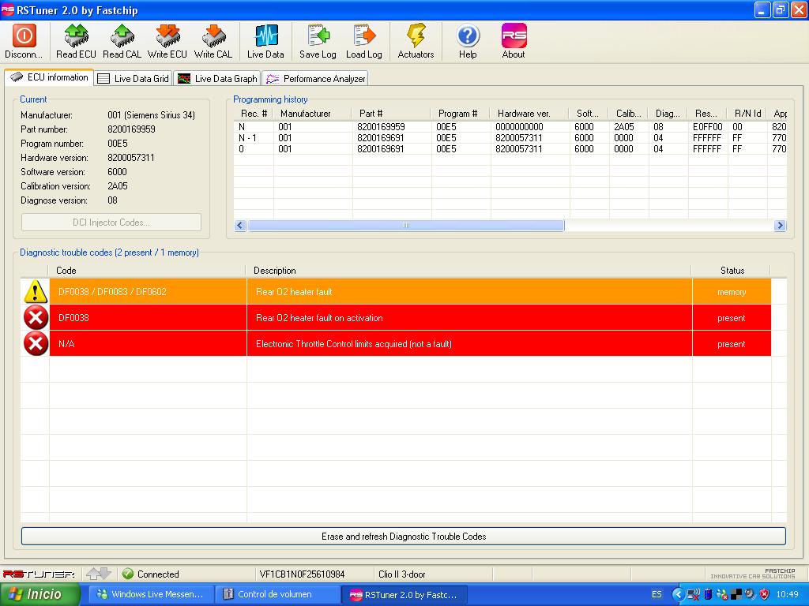Expand hidden system tray icons

click(678, 595)
